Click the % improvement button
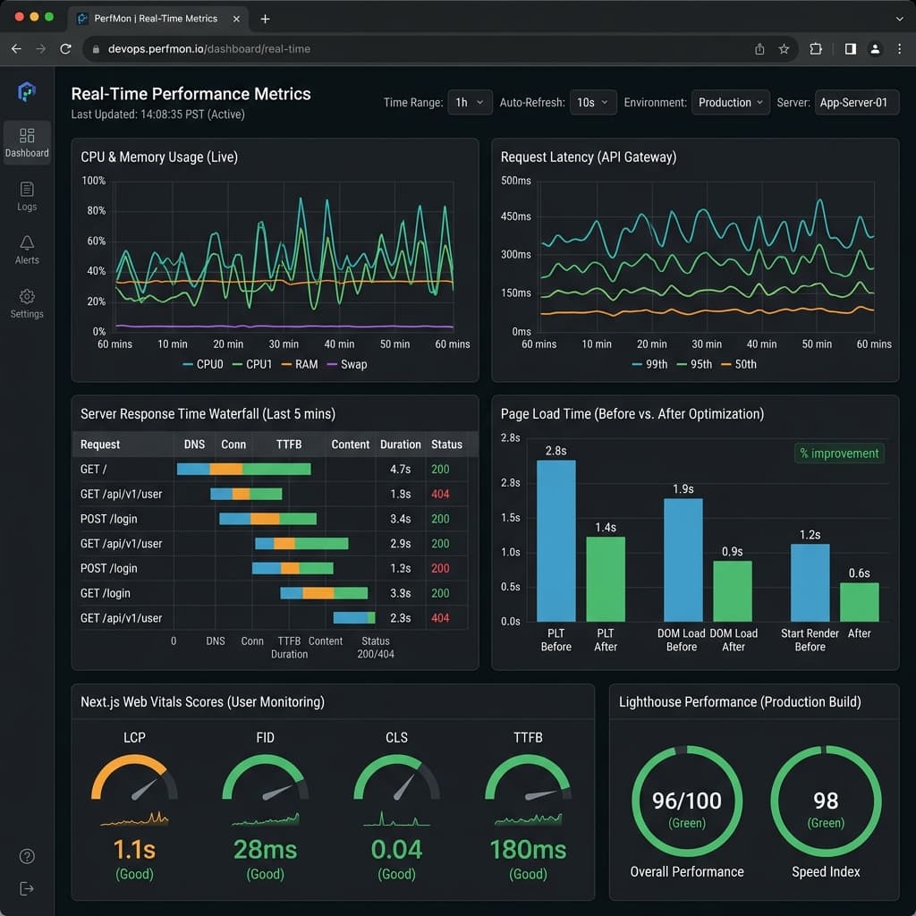Screen dimensions: 916x916 pyautogui.click(x=839, y=454)
